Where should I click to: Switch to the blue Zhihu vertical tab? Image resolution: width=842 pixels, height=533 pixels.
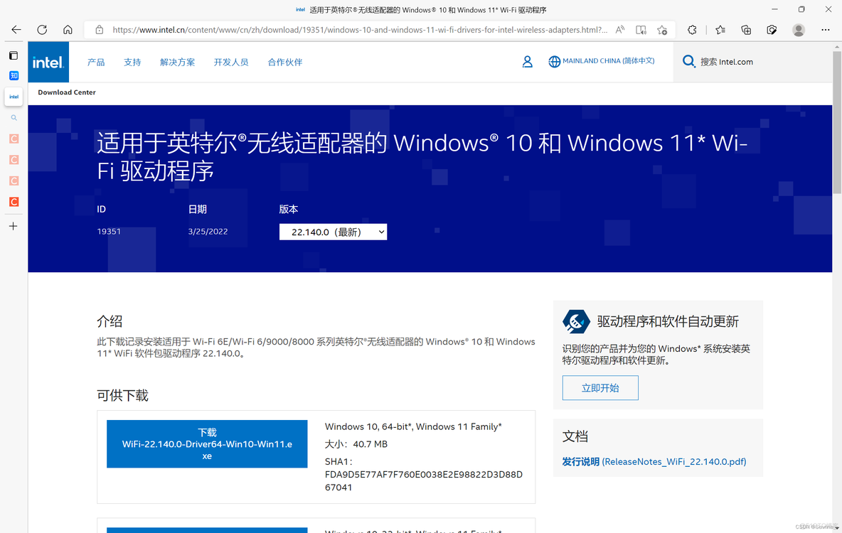14,75
